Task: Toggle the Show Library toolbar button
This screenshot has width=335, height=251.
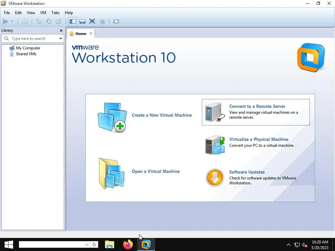Action: tap(73, 21)
